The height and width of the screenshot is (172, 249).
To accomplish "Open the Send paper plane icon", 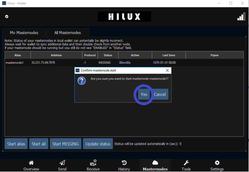I will click(62, 163).
